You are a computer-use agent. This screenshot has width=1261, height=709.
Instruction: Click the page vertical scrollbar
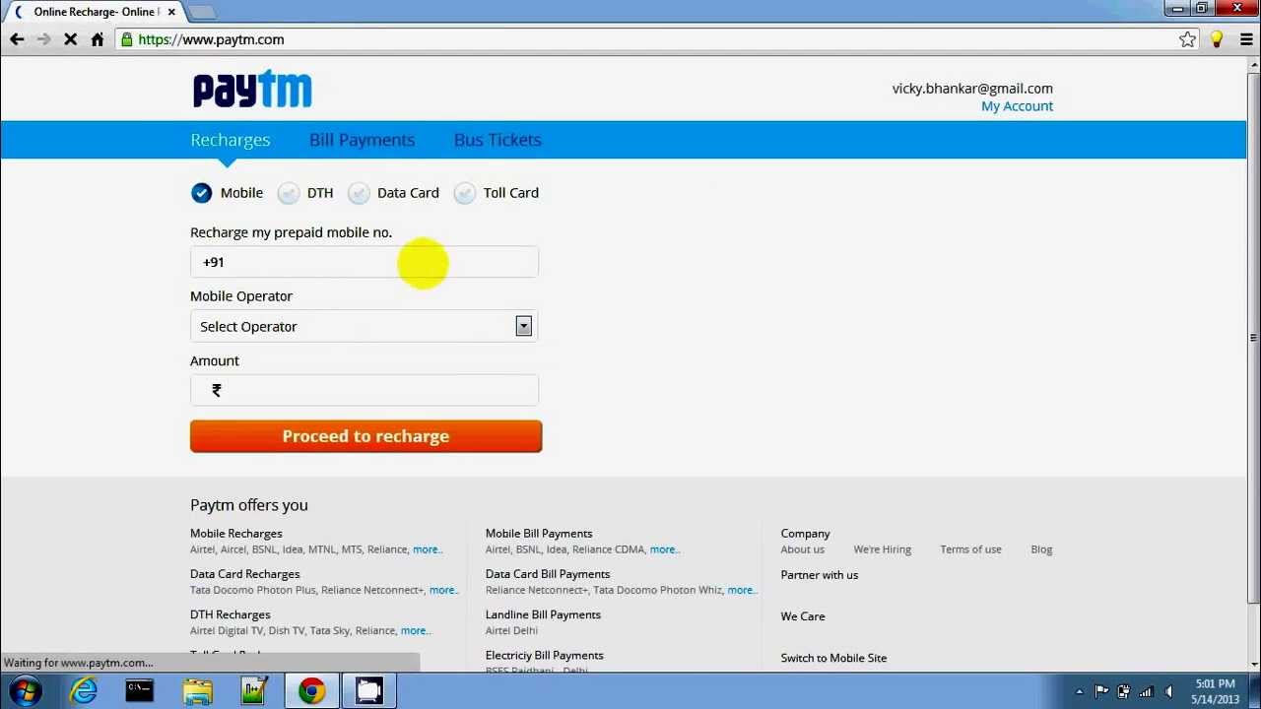pos(1253,337)
